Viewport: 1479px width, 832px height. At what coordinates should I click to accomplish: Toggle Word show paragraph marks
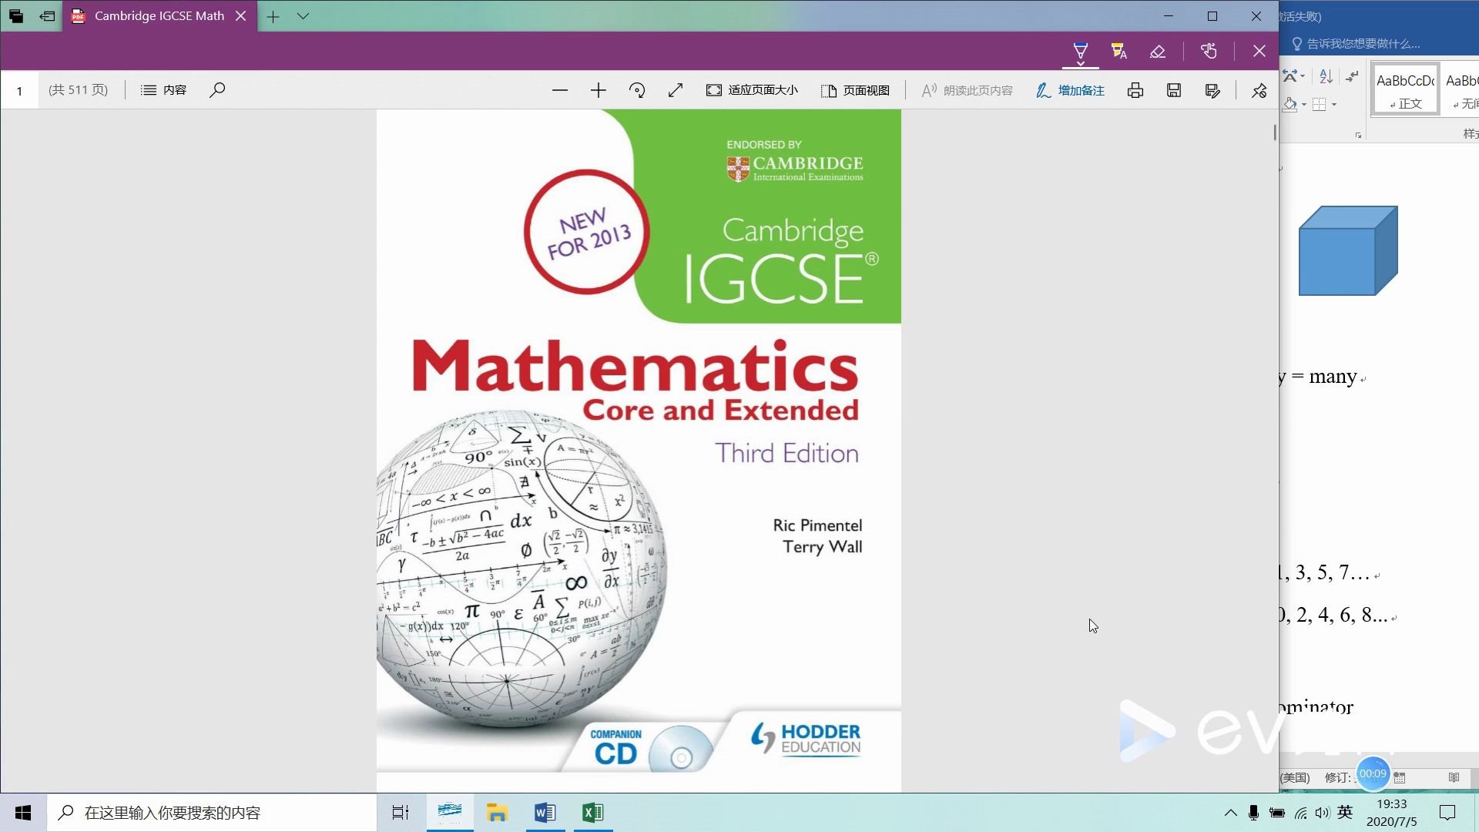(1352, 76)
